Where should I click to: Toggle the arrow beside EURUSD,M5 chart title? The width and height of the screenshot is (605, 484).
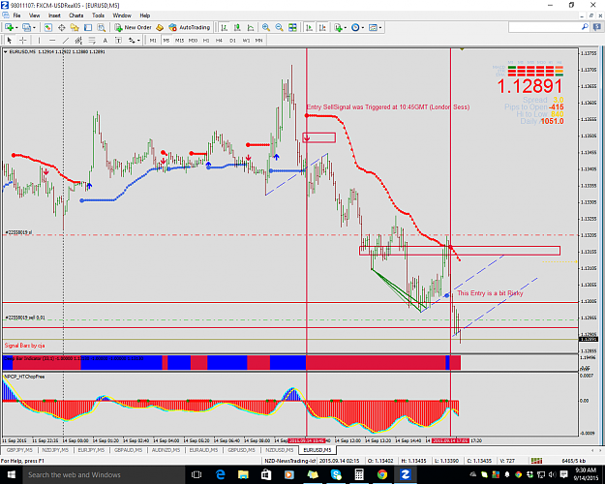coord(6,51)
